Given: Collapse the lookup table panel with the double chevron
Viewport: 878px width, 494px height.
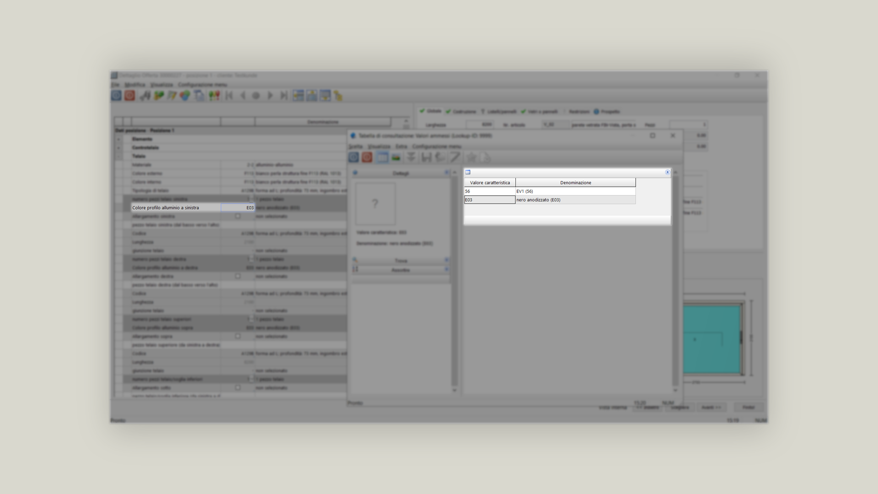Looking at the screenshot, I should pyautogui.click(x=667, y=172).
